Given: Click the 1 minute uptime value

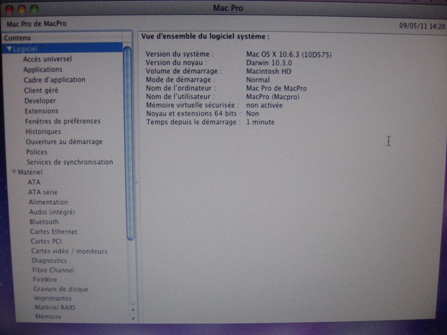Looking at the screenshot, I should pyautogui.click(x=260, y=122).
